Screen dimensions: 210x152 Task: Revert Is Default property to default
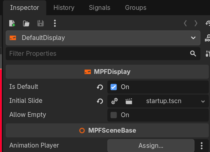pyautogui.click(x=100, y=87)
